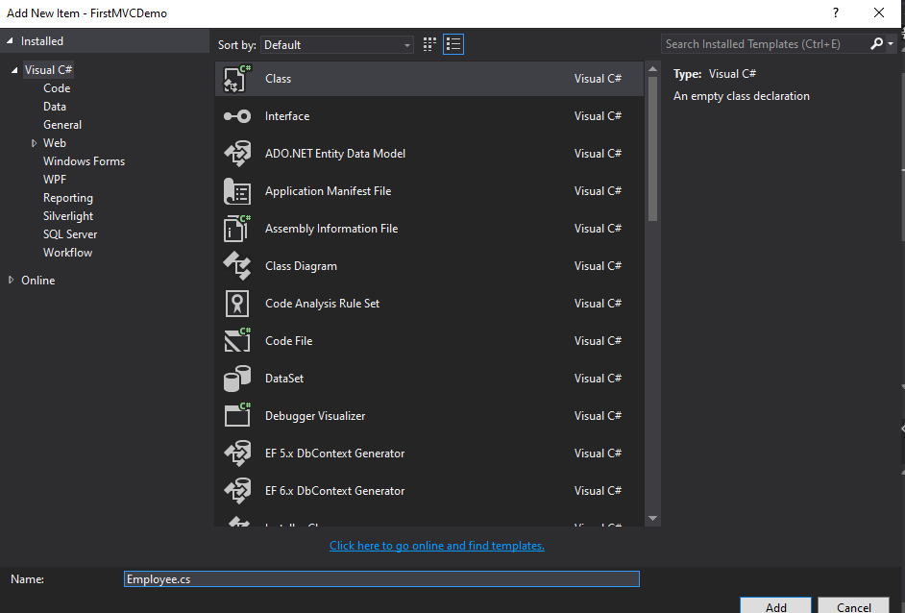Click the help question mark button

point(836,12)
